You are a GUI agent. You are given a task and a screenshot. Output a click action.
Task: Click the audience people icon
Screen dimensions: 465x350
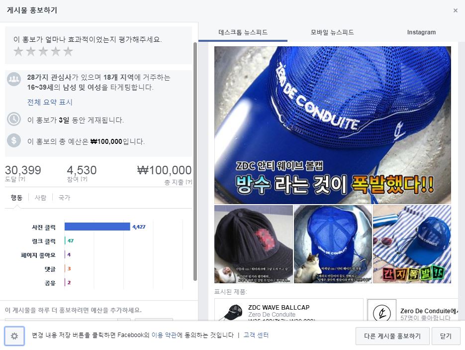tap(14, 79)
